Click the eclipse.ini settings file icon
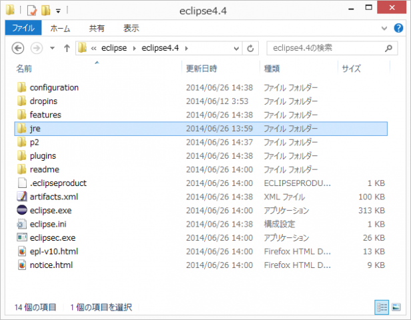The height and width of the screenshot is (320, 411). (x=22, y=224)
